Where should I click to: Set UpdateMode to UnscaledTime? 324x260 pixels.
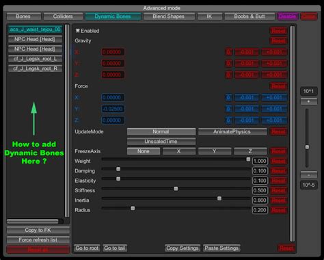coord(161,142)
